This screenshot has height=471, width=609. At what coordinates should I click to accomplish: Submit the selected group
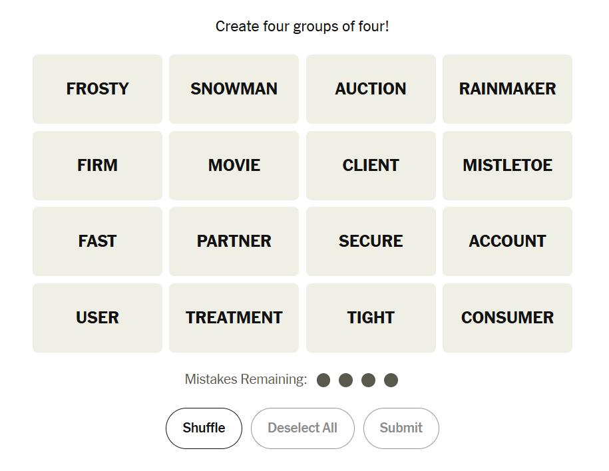coord(401,428)
